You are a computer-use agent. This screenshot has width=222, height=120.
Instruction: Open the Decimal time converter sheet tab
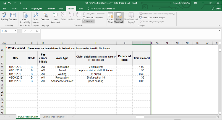pyautogui.click(x=53, y=117)
